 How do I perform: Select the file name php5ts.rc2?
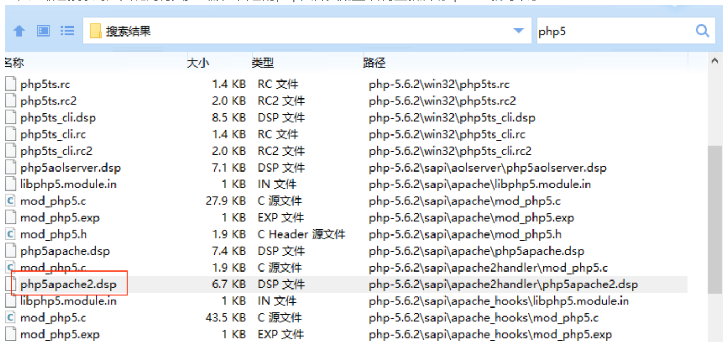[x=48, y=101]
